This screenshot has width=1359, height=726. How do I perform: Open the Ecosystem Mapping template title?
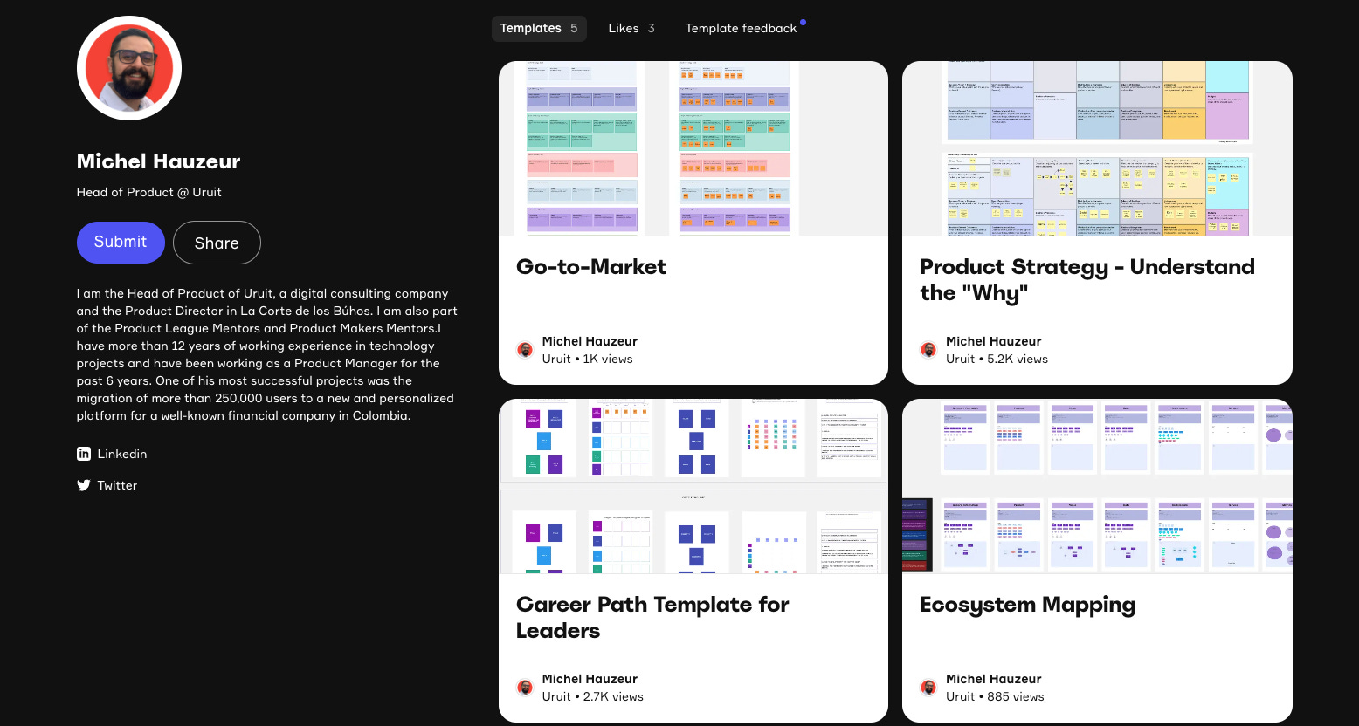(1028, 605)
